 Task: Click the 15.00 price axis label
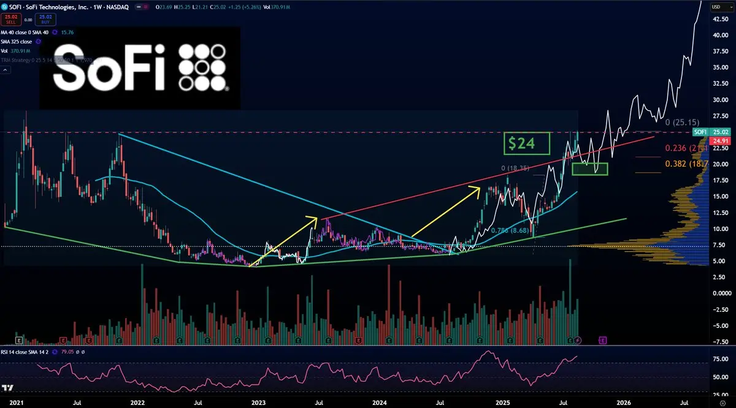point(720,197)
